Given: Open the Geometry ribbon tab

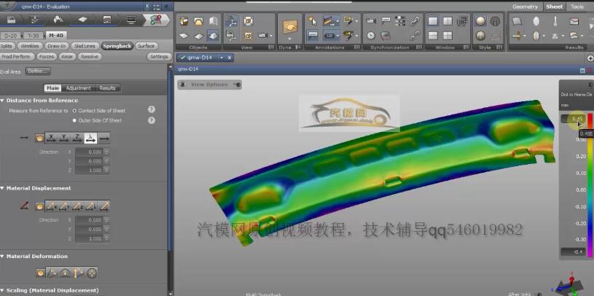Looking at the screenshot, I should tap(525, 7).
